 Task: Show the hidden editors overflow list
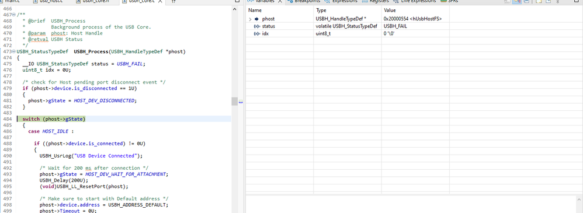click(x=173, y=2)
